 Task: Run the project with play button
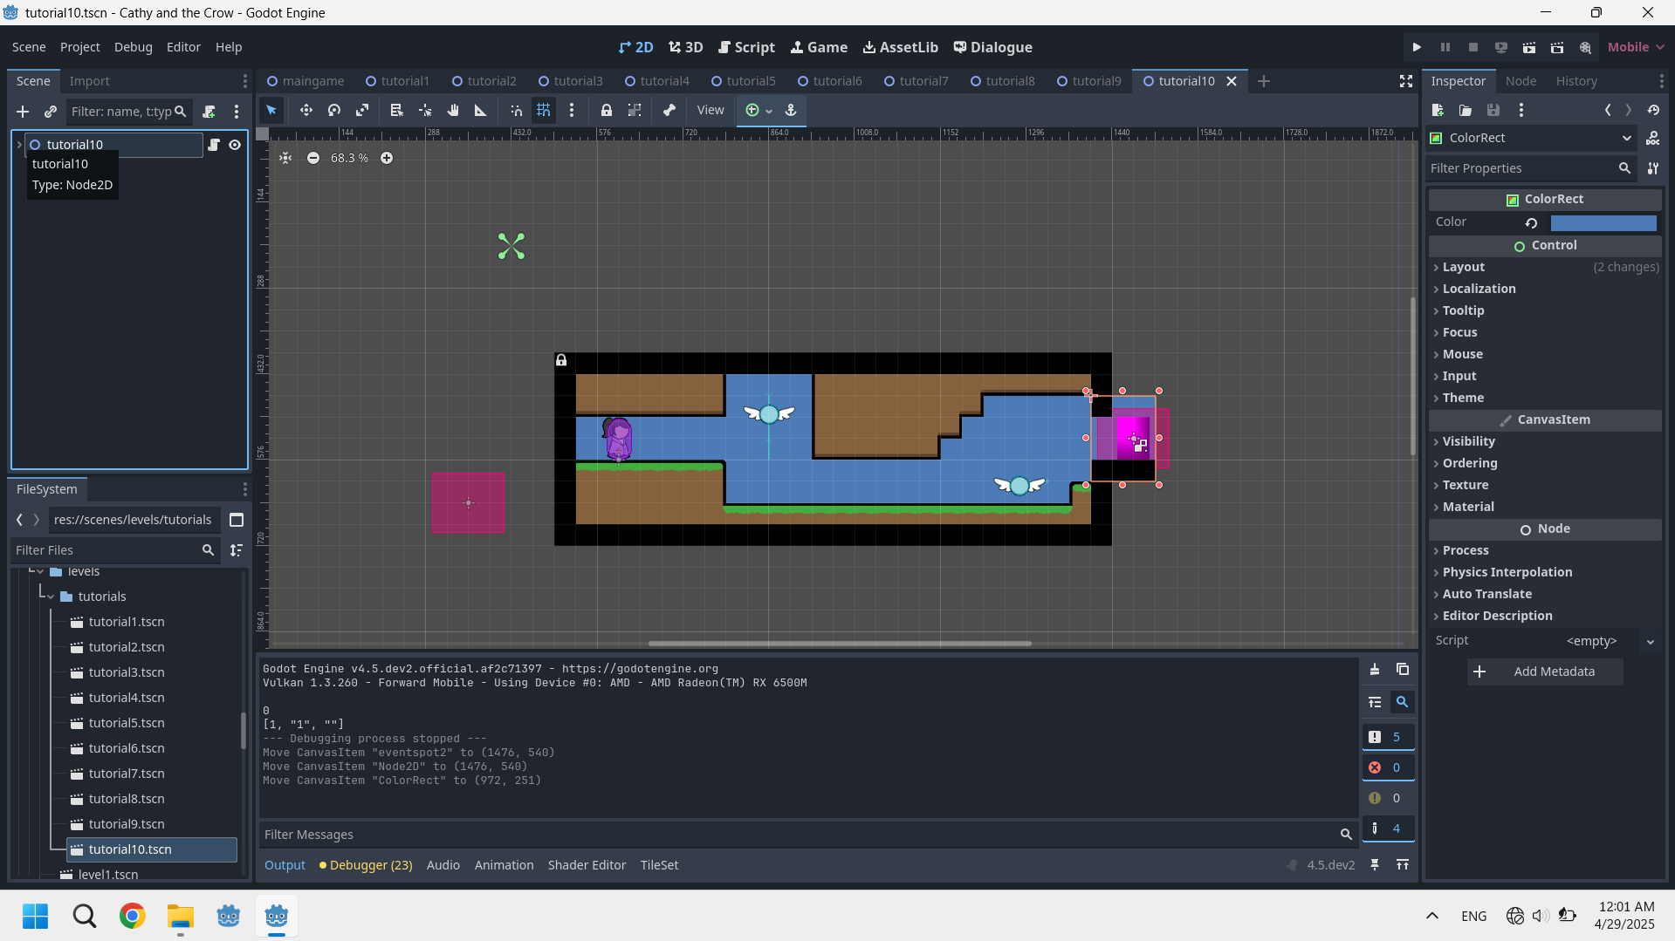1417,47
